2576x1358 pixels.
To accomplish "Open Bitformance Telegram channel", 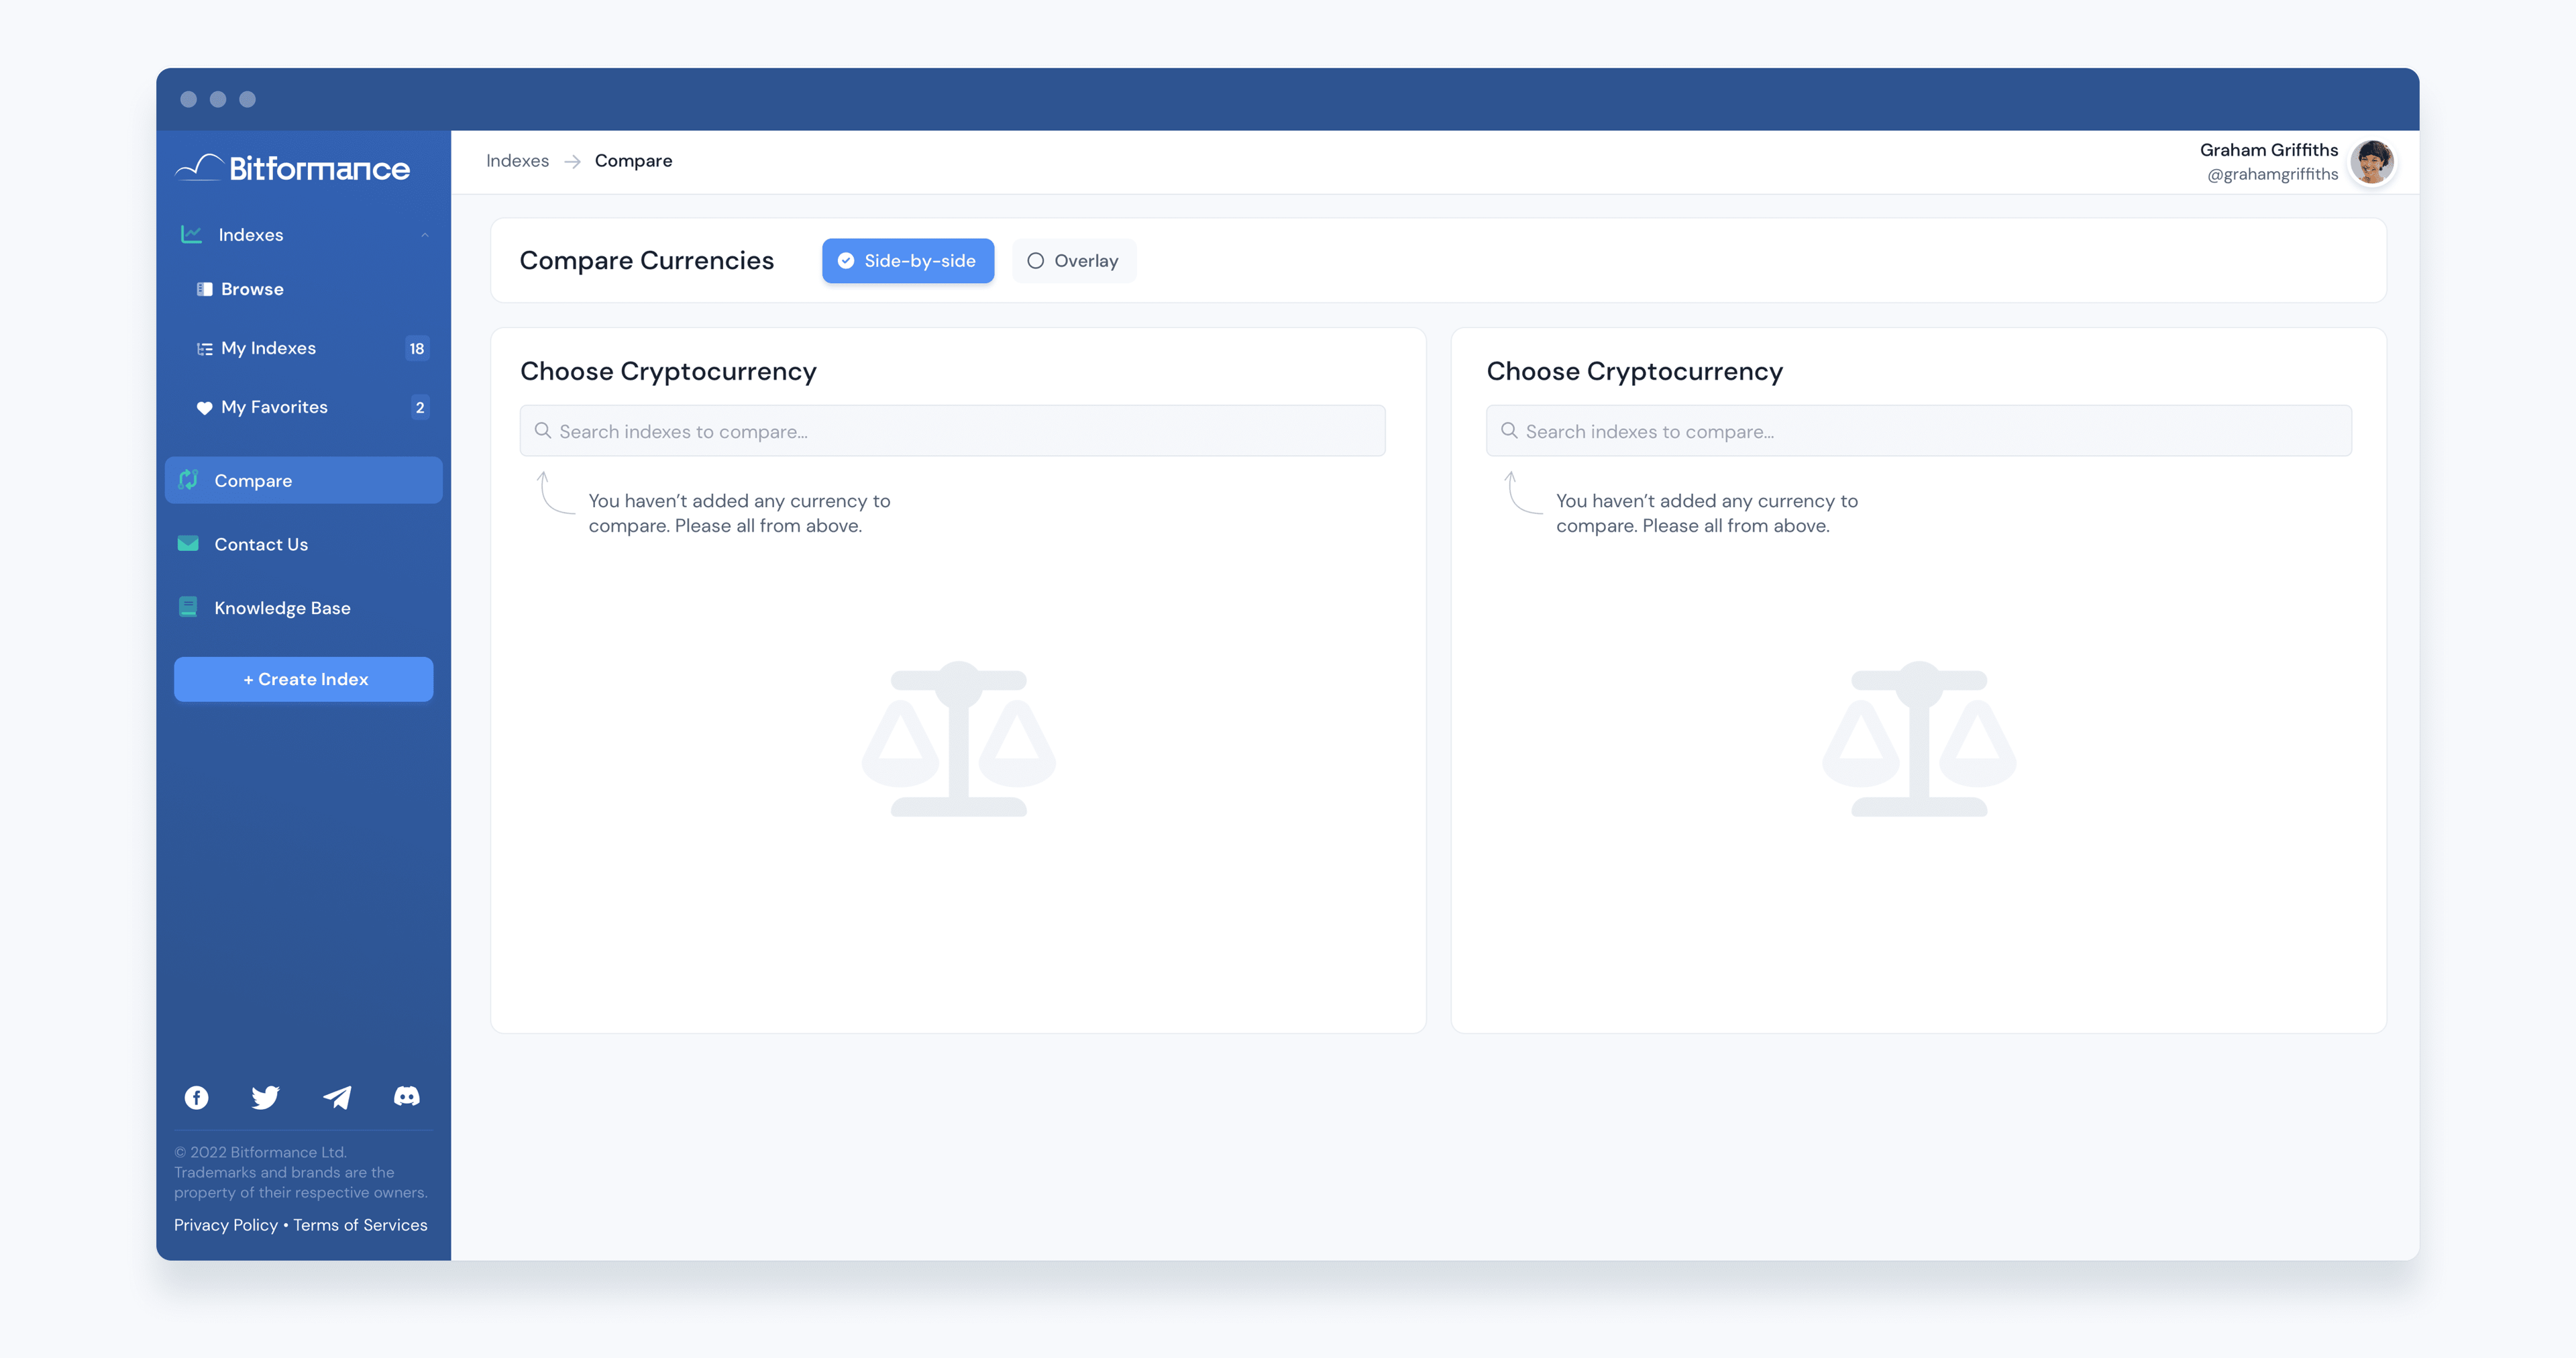I will click(337, 1097).
